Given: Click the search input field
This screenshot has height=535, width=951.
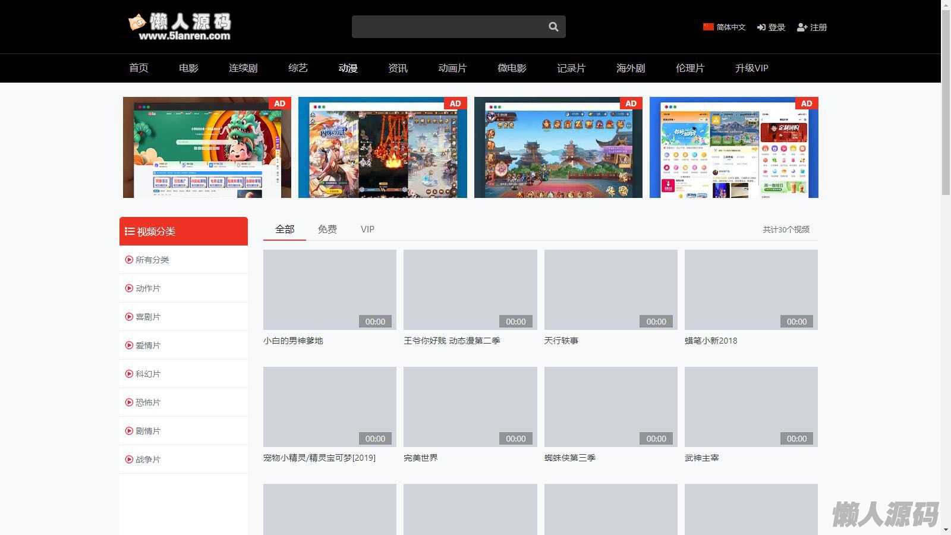Looking at the screenshot, I should coord(447,27).
